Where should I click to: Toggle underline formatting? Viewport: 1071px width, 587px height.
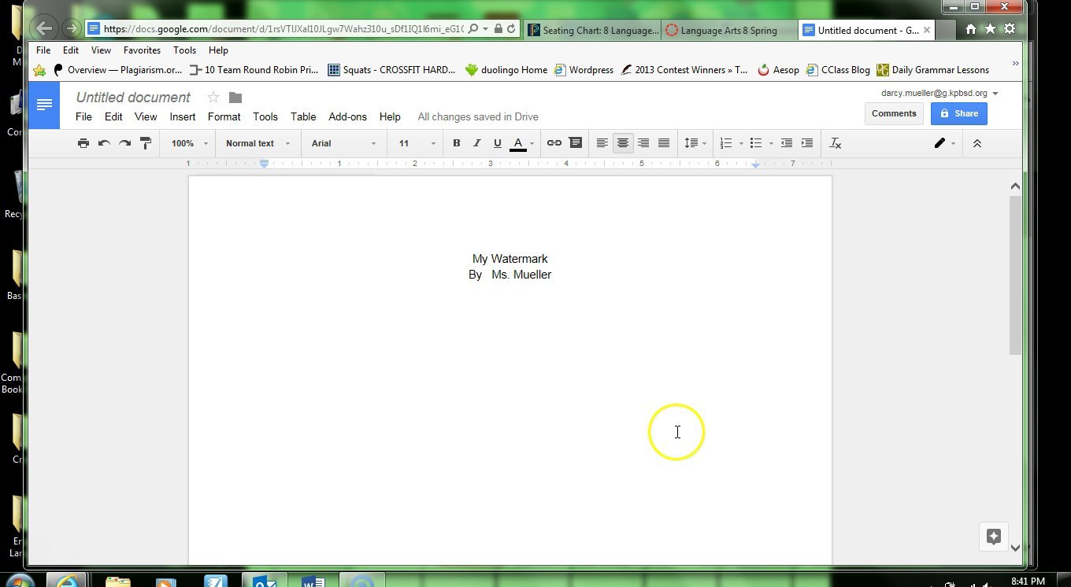[498, 143]
